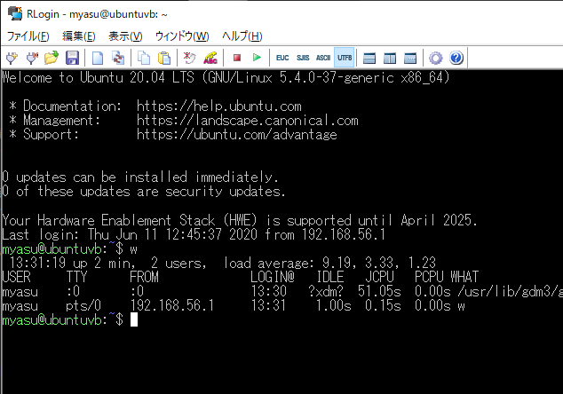Open a file with the folder icon
The width and height of the screenshot is (563, 394).
coord(52,58)
